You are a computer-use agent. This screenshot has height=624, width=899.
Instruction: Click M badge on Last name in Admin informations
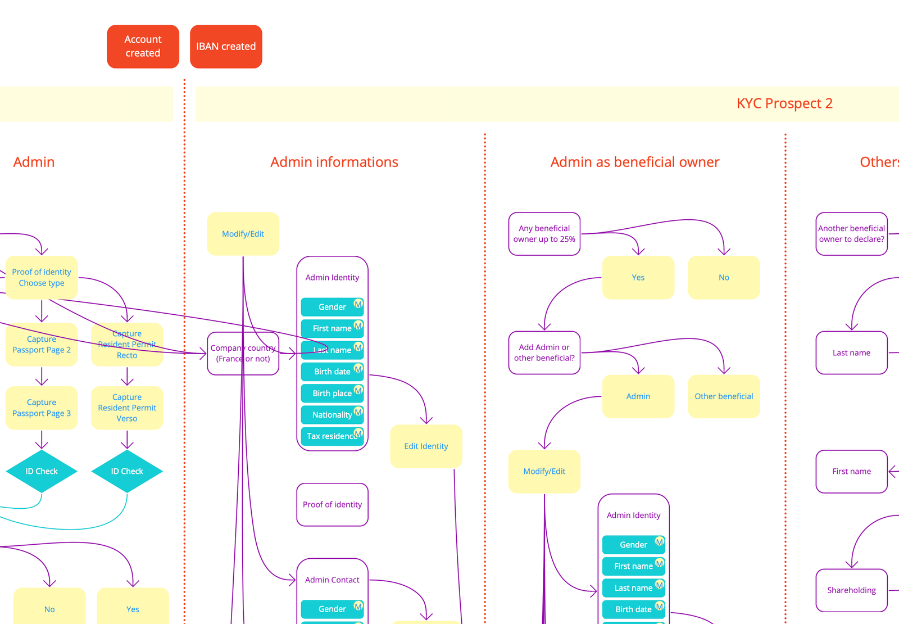pos(358,347)
